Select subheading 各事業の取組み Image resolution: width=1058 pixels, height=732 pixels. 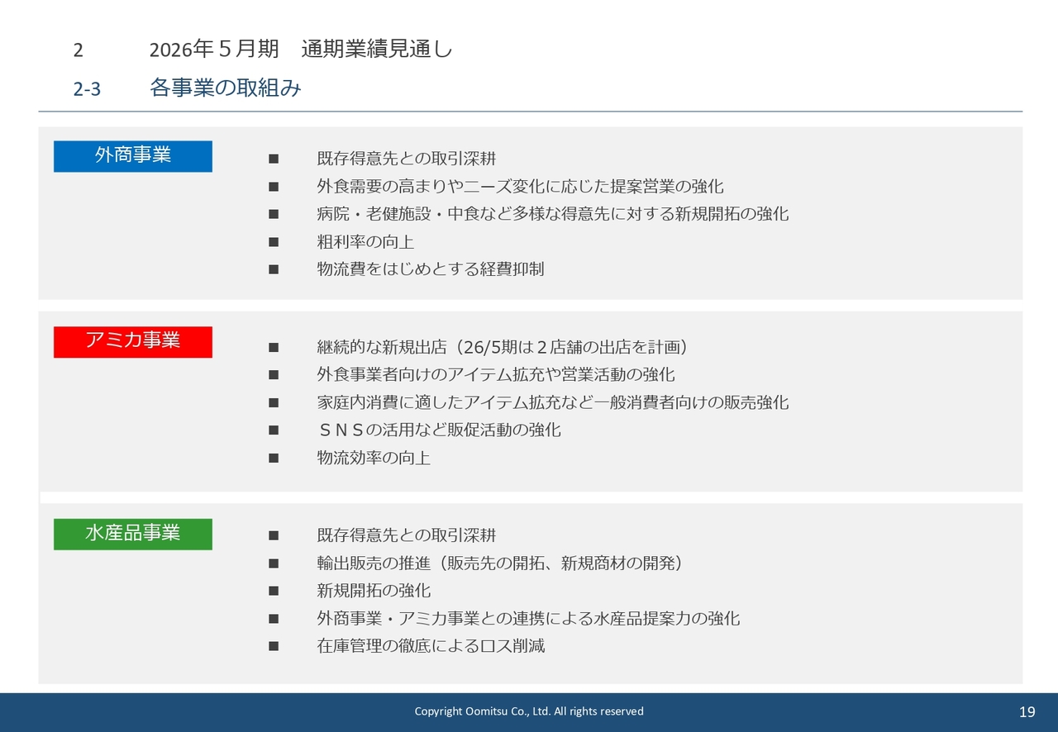point(226,88)
